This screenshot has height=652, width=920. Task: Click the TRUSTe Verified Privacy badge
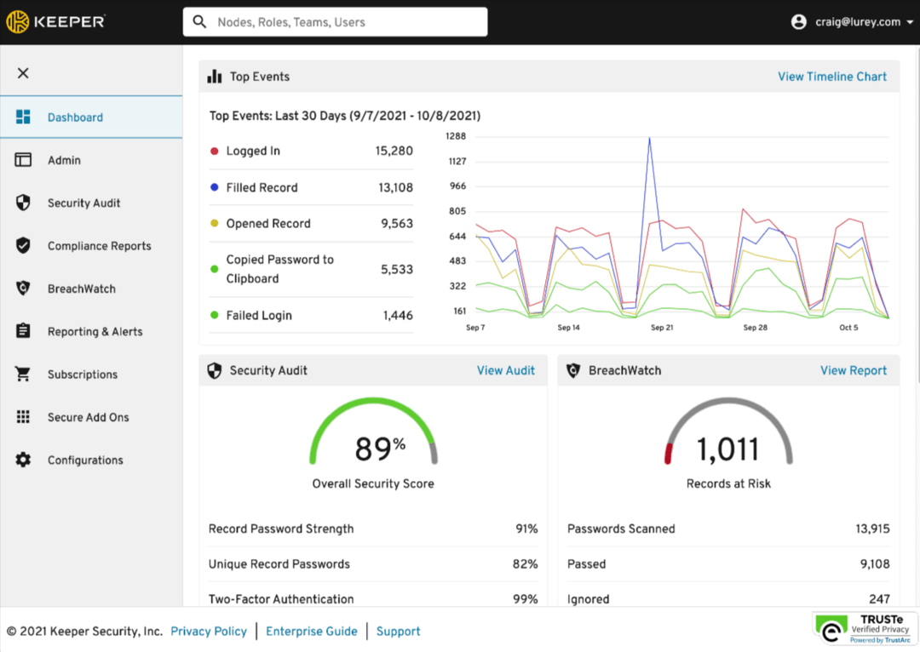[x=865, y=628]
